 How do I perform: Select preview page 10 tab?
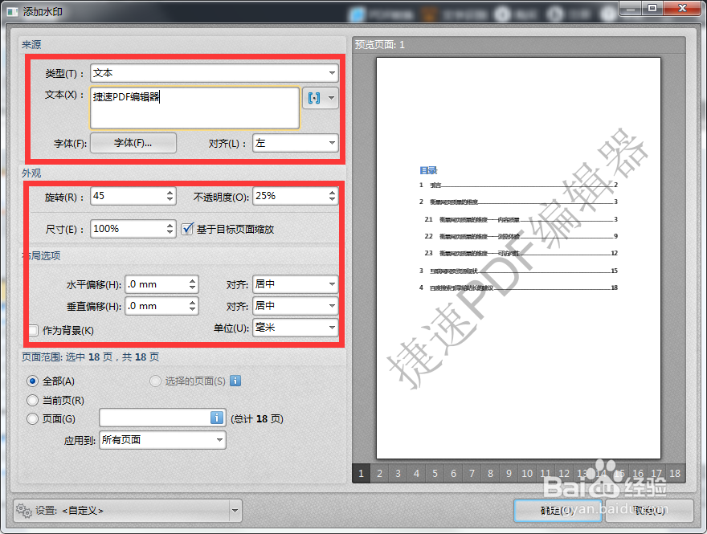click(x=527, y=474)
